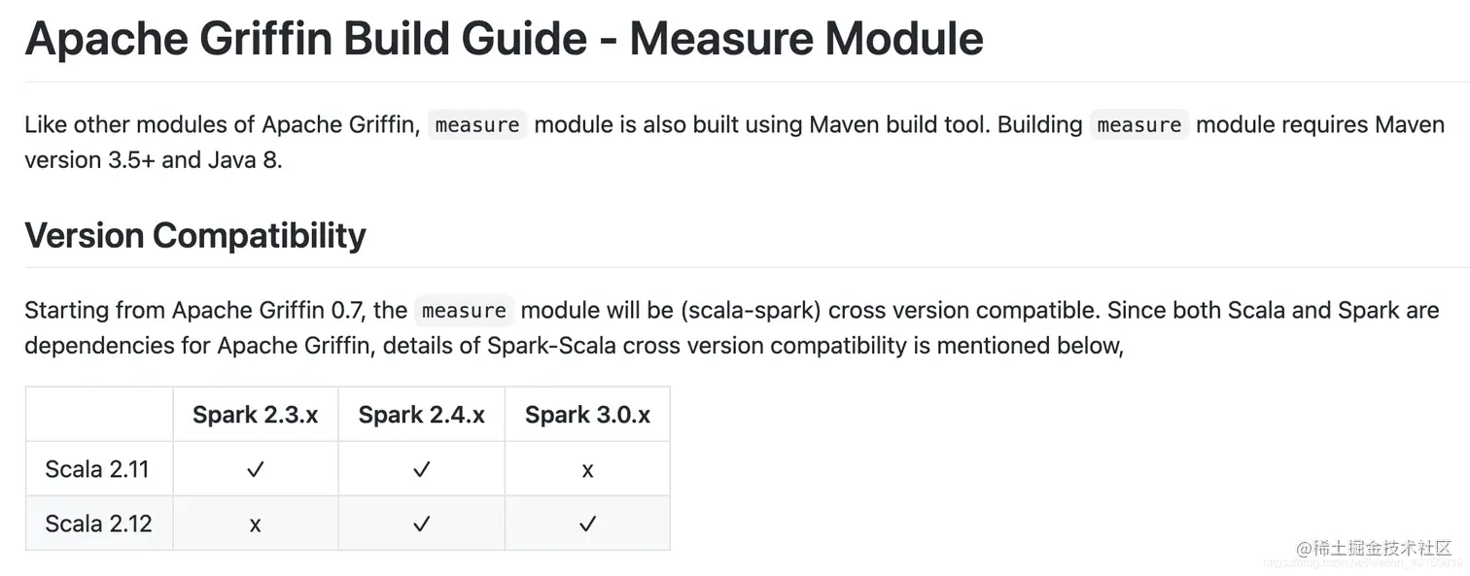
Task: Click the x mark for Scala 2.12 Spark 2.3.x
Action: [x=255, y=525]
